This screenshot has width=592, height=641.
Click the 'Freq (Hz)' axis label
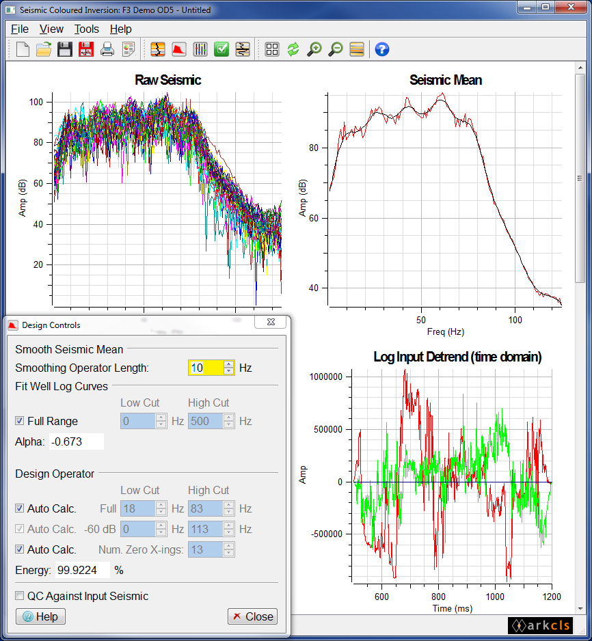tap(445, 331)
